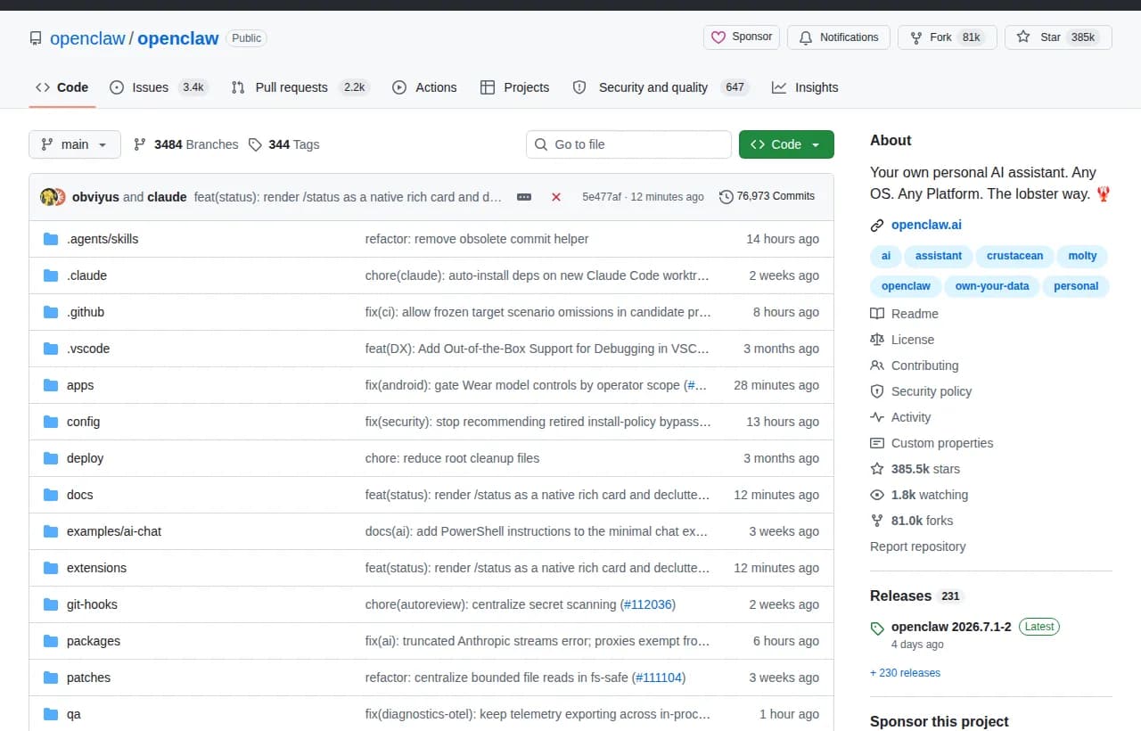The image size is (1141, 731).
Task: View 81.0k forks icon
Action: coord(877,521)
